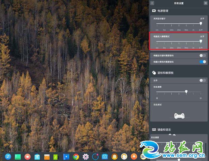Open the Control Center gear icon in dock
This screenshot has height=161, width=209.
(x=86, y=156)
